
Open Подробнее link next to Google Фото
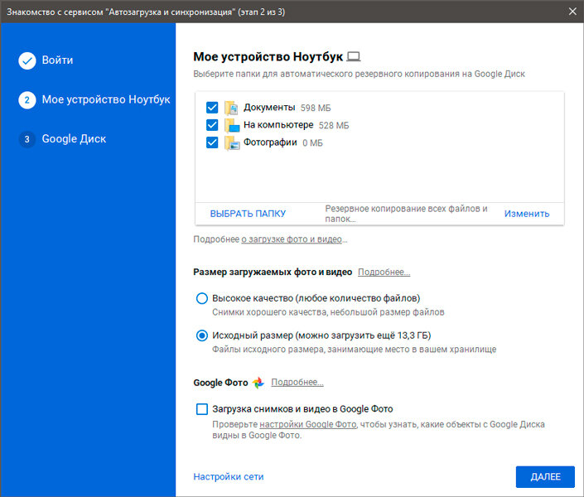(297, 382)
